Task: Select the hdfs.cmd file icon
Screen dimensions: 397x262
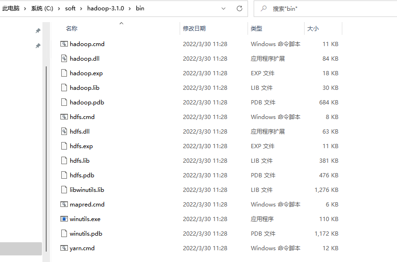Action: pos(65,117)
